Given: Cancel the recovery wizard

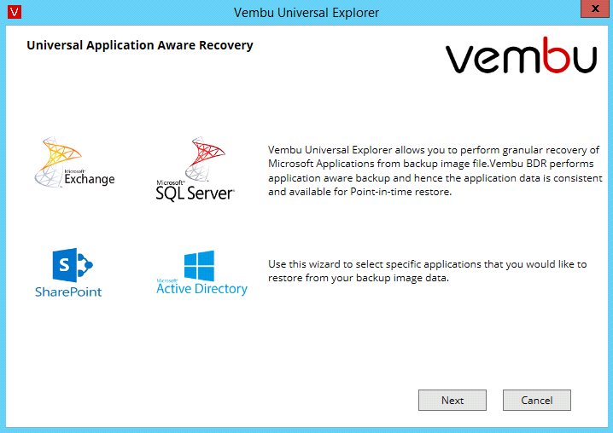Looking at the screenshot, I should pyautogui.click(x=537, y=401).
